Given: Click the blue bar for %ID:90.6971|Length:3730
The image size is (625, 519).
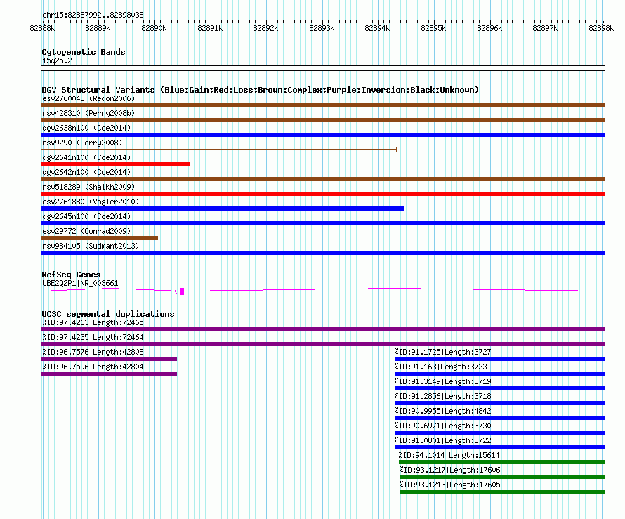Looking at the screenshot, I should pyautogui.click(x=500, y=433).
